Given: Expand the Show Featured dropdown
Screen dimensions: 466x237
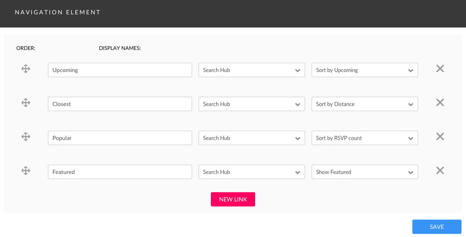Looking at the screenshot, I should click(x=365, y=172).
